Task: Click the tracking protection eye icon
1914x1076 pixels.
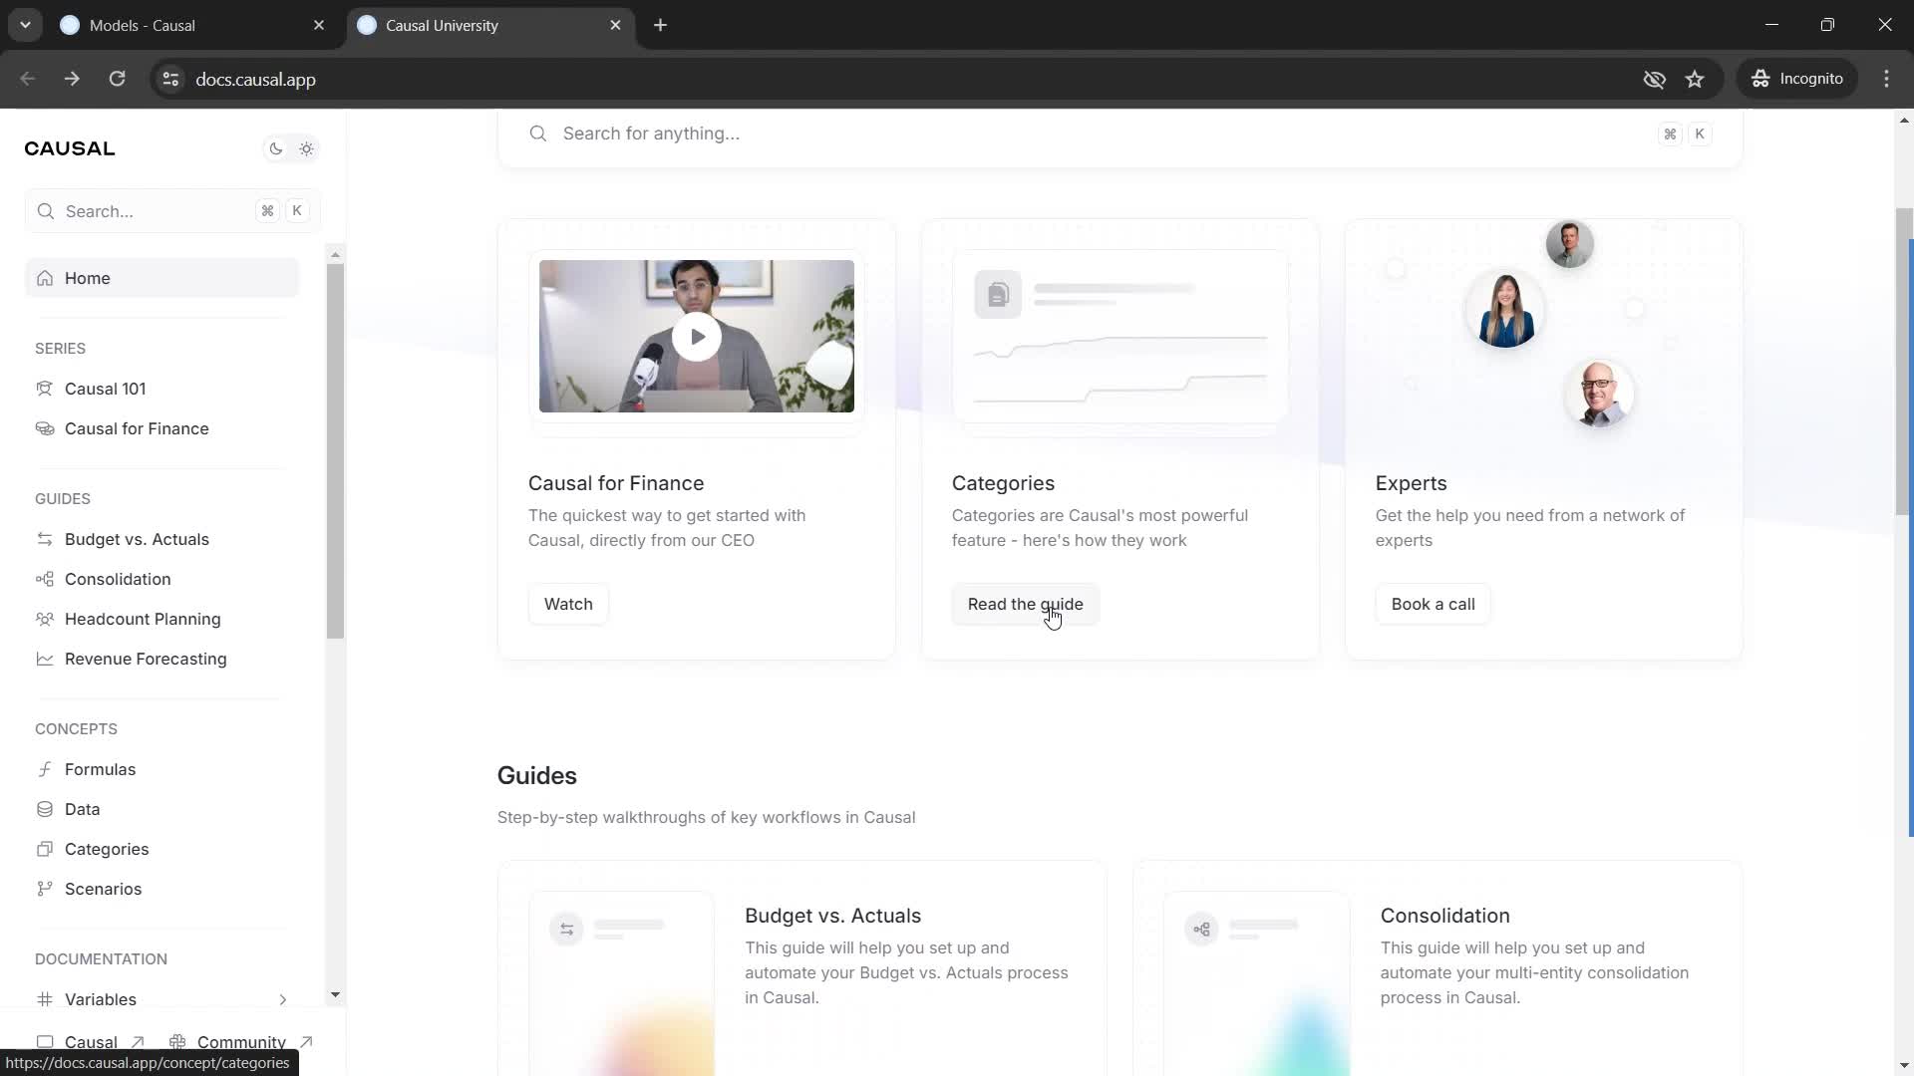Action: (1654, 79)
